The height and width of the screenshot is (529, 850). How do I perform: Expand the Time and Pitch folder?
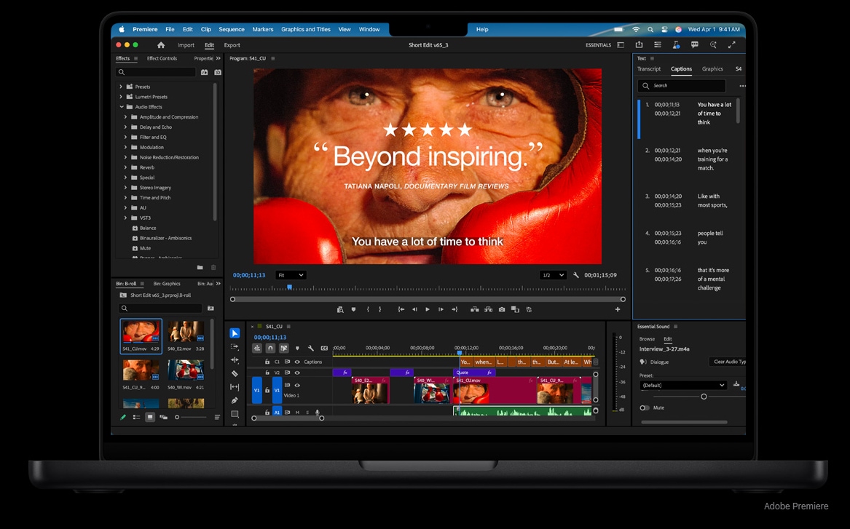(x=126, y=198)
